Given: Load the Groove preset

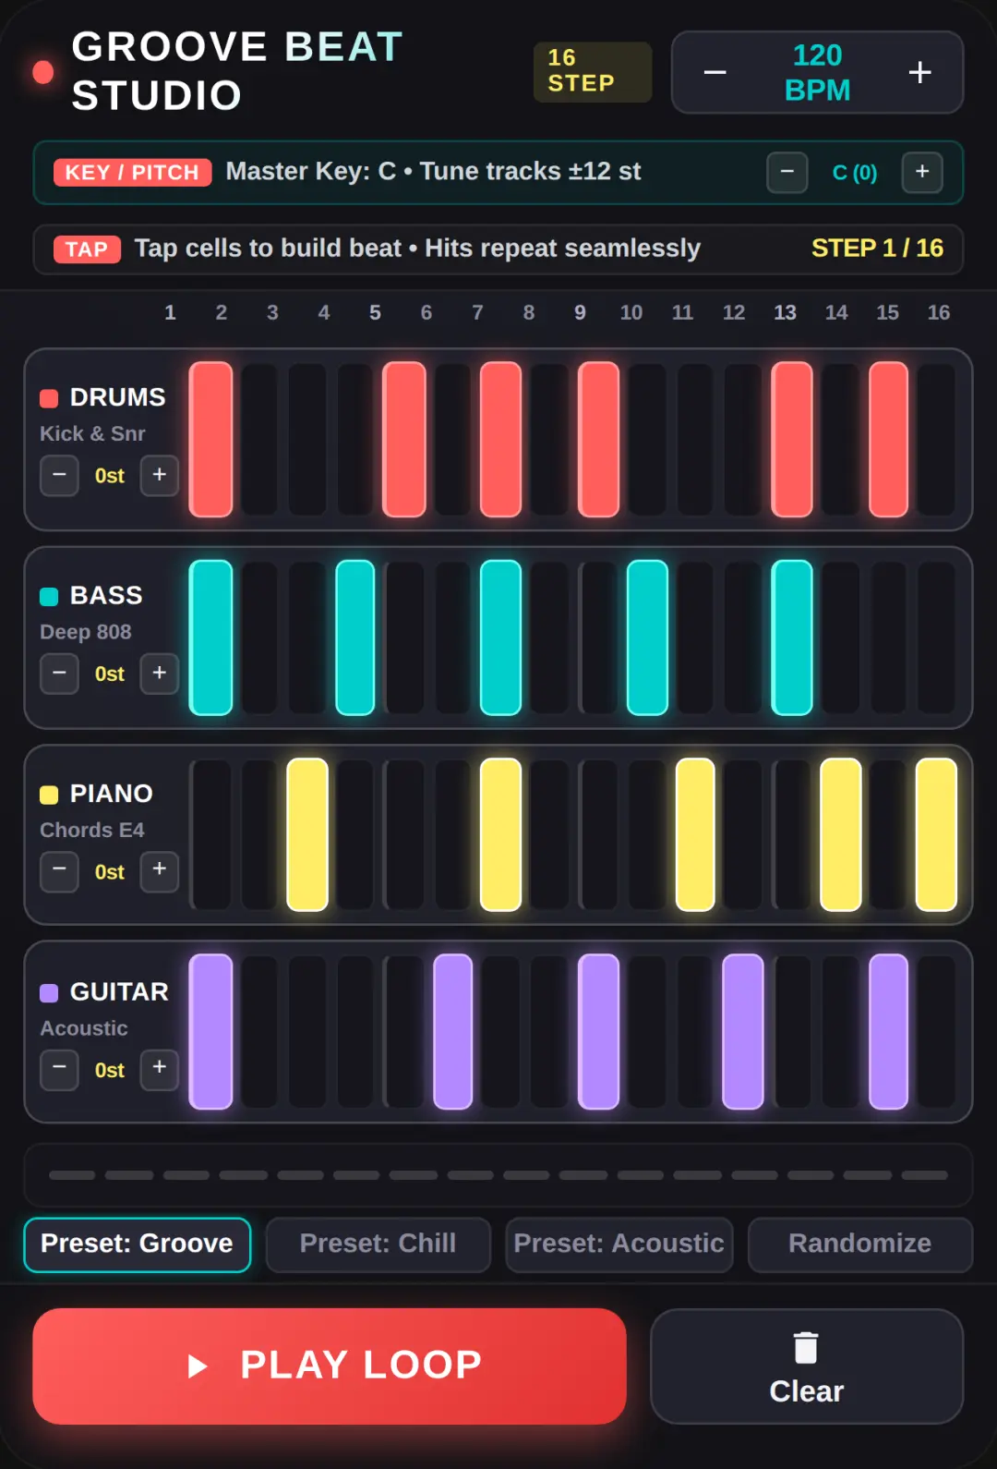Looking at the screenshot, I should coord(137,1244).
